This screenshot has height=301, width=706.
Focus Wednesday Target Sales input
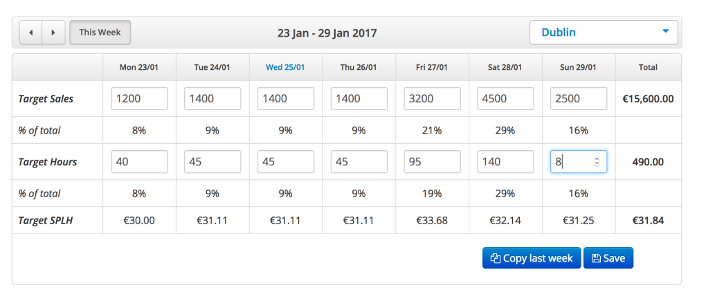(286, 98)
